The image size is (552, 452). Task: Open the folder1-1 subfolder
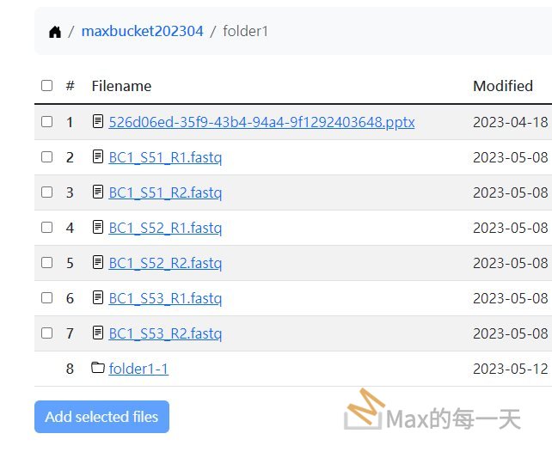[x=138, y=369]
